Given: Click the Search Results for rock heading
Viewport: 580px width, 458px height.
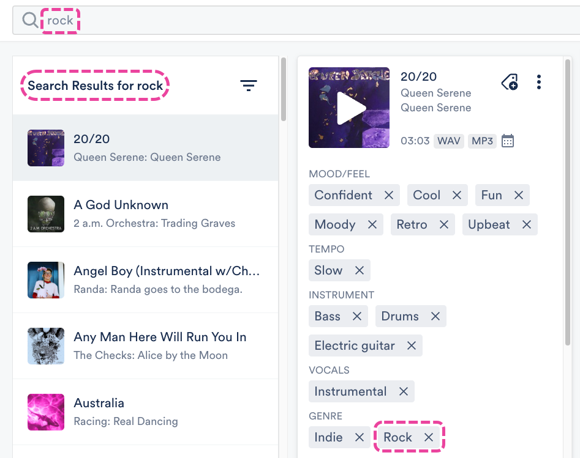Looking at the screenshot, I should pos(95,86).
